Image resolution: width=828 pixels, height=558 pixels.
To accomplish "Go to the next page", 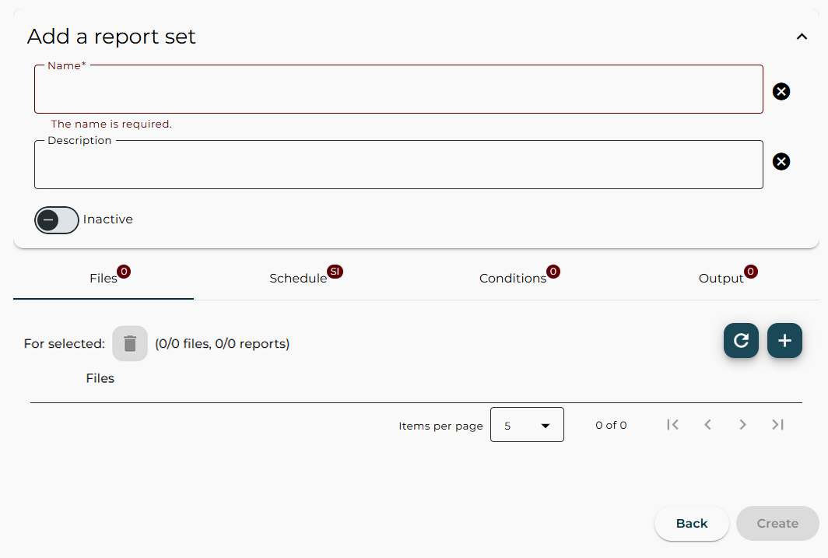I will [x=742, y=424].
